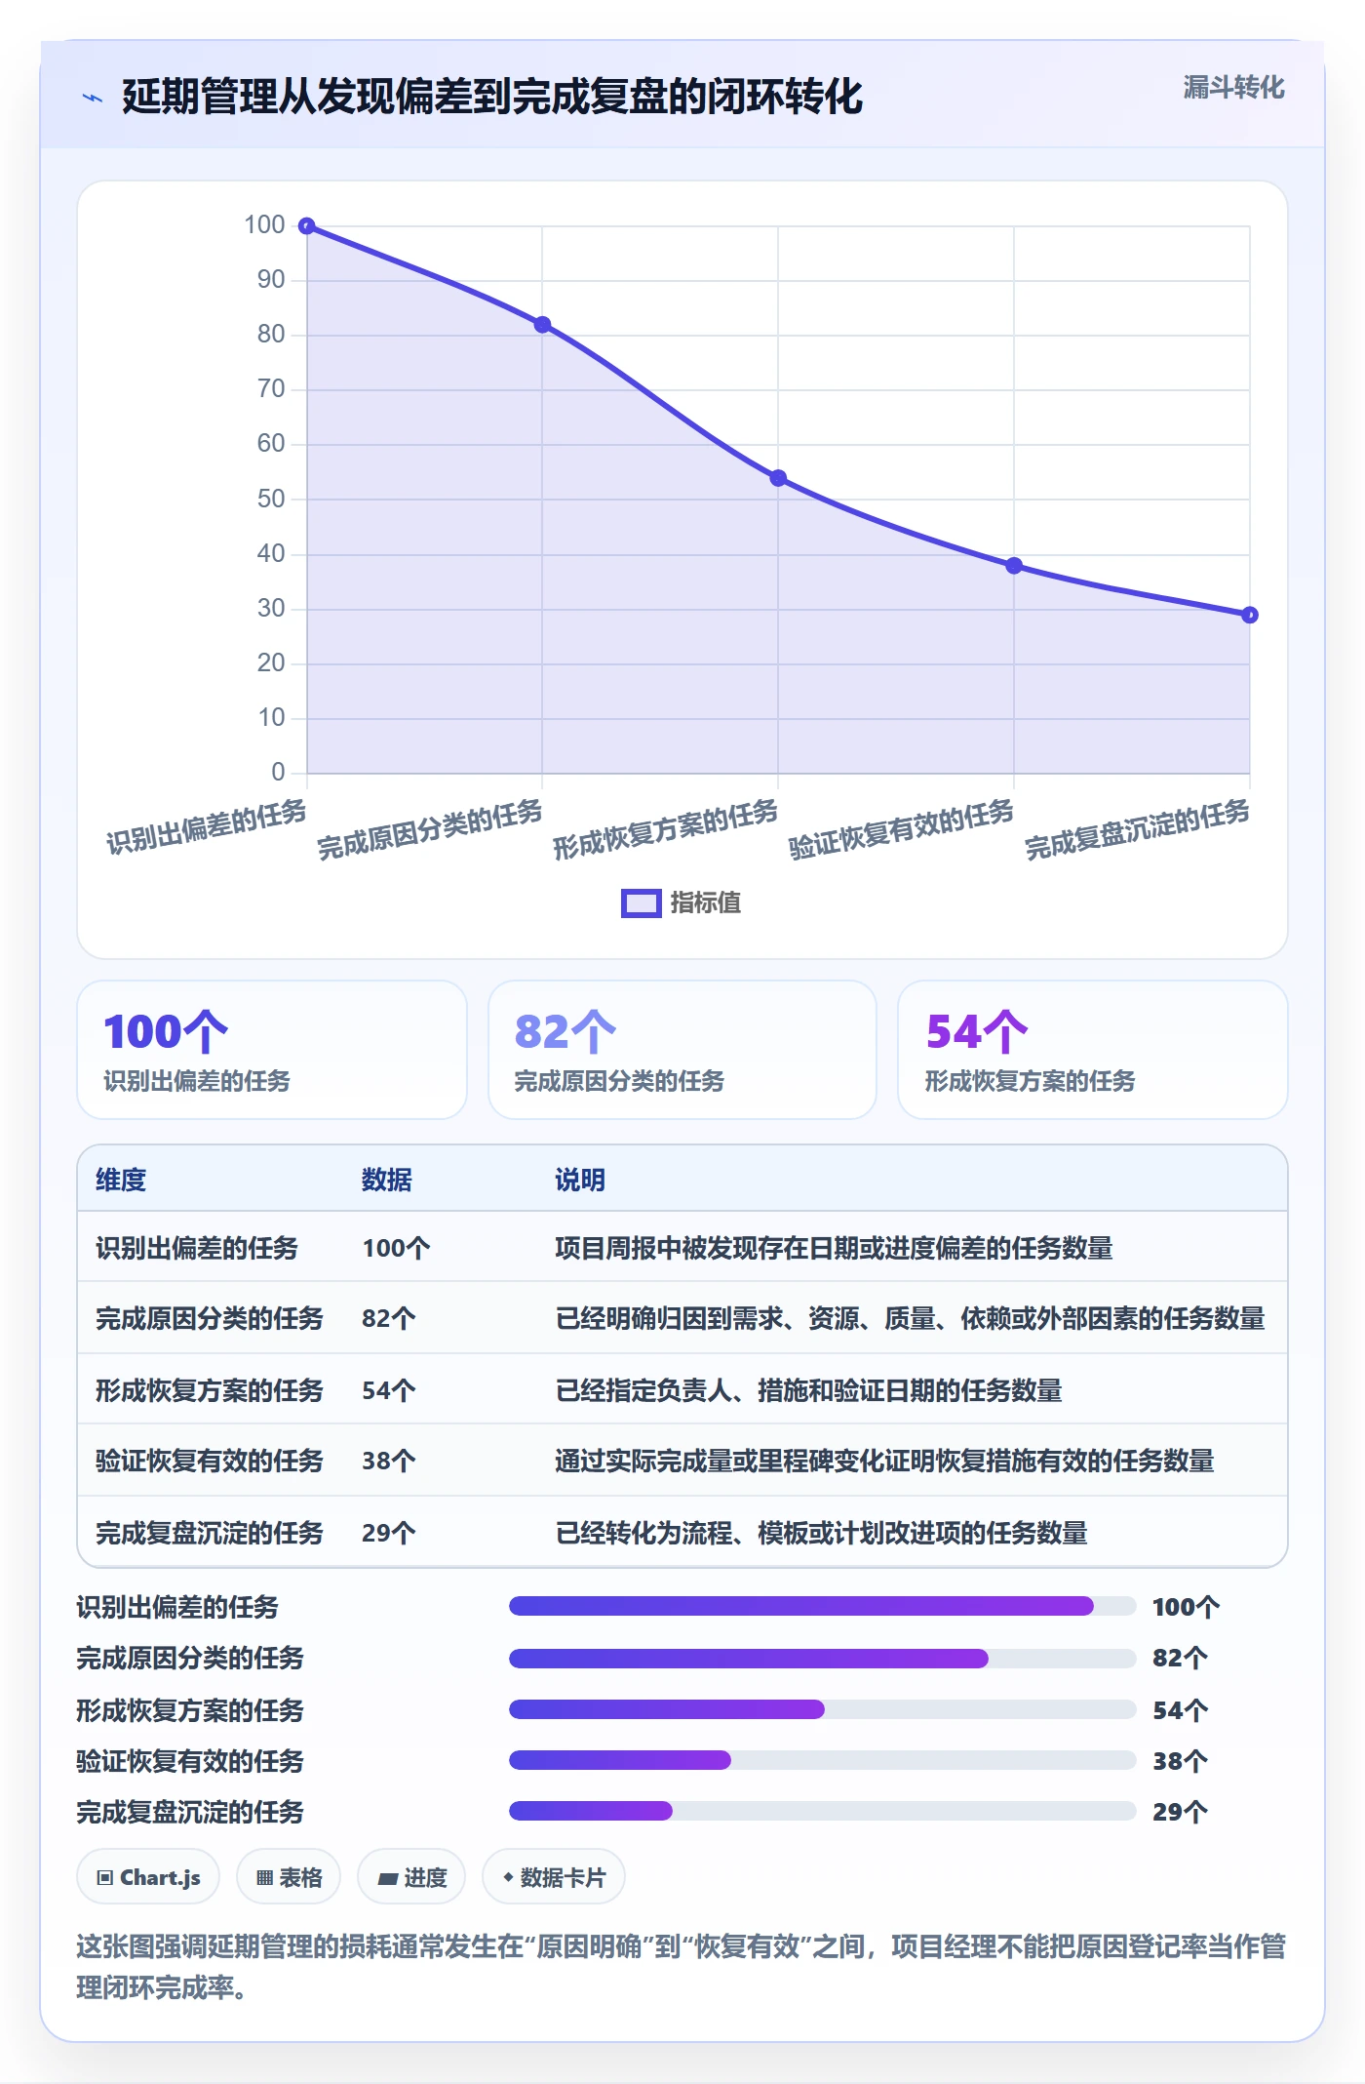Click the 形成恢复方案的任务 x-axis label
Image resolution: width=1365 pixels, height=2084 pixels.
point(665,829)
